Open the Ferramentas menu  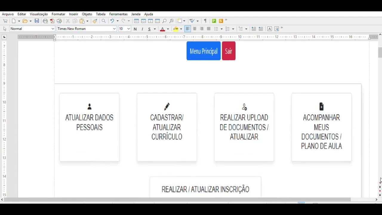(x=118, y=14)
